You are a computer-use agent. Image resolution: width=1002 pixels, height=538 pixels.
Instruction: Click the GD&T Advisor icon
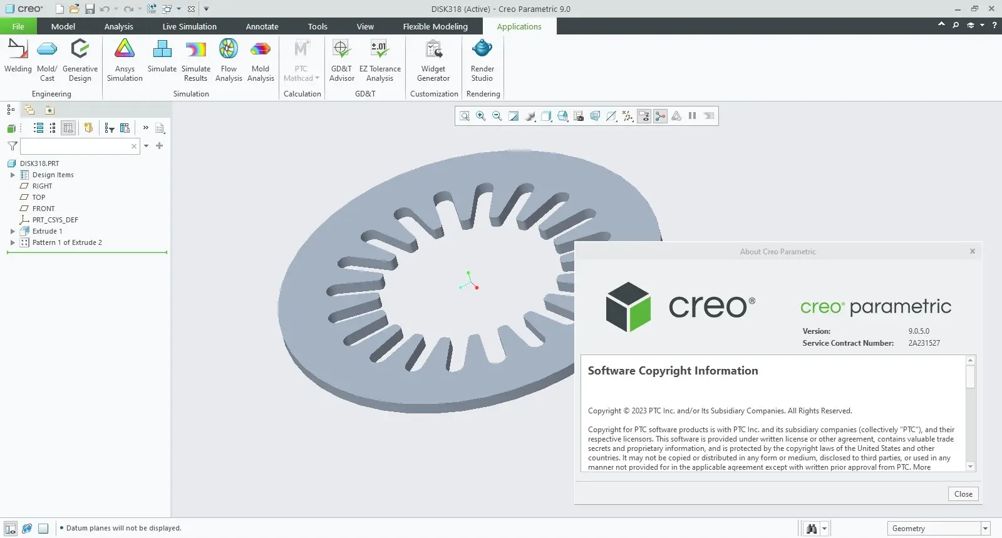342,60
